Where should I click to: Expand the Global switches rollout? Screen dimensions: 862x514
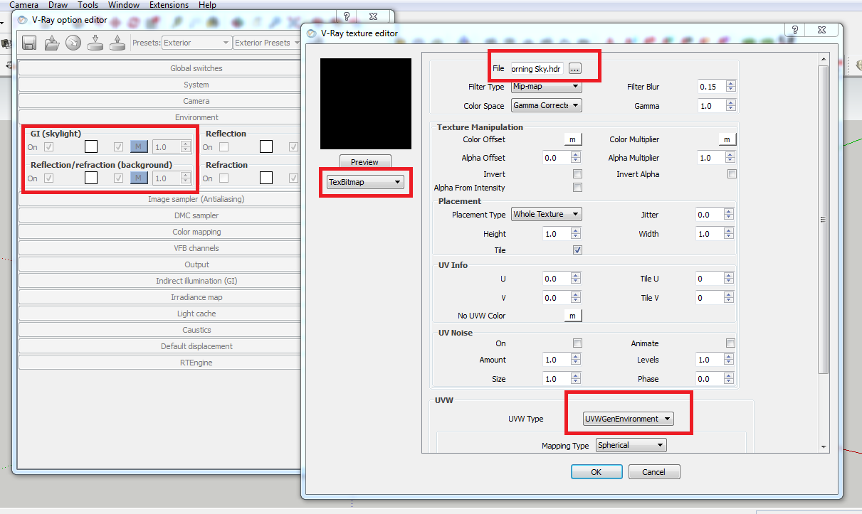[x=159, y=68]
